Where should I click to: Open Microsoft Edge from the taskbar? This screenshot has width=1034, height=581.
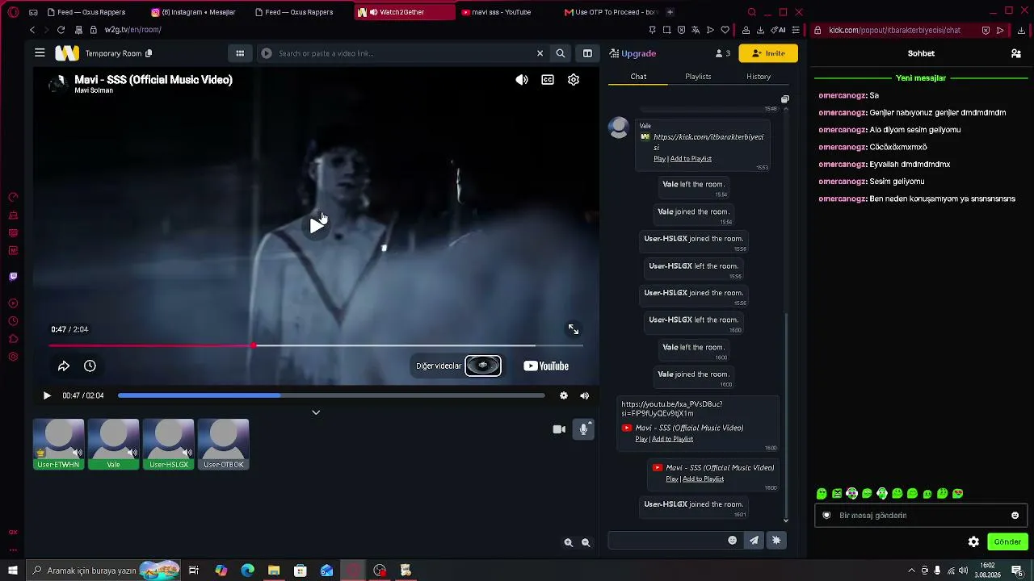(248, 571)
